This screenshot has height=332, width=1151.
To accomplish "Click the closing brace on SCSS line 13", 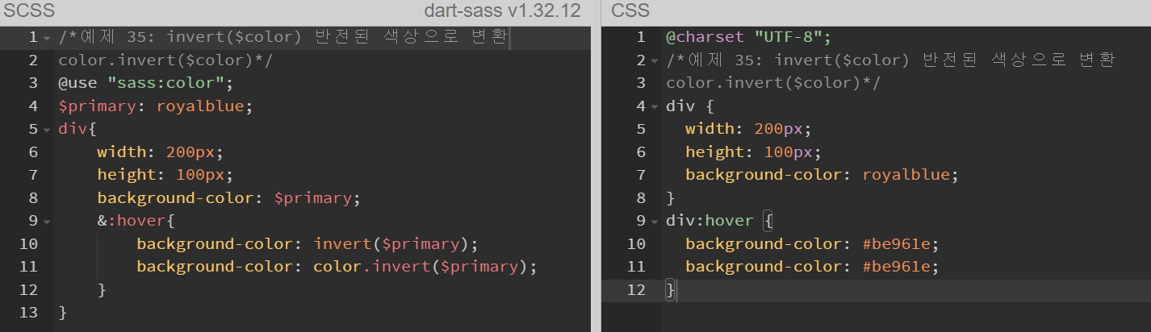I will 63,313.
